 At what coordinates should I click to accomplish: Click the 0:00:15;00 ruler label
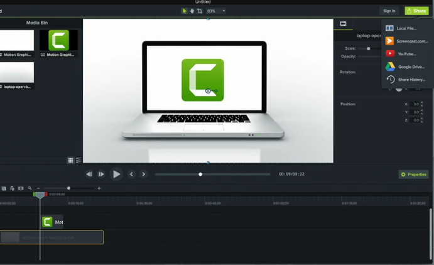[76, 203]
